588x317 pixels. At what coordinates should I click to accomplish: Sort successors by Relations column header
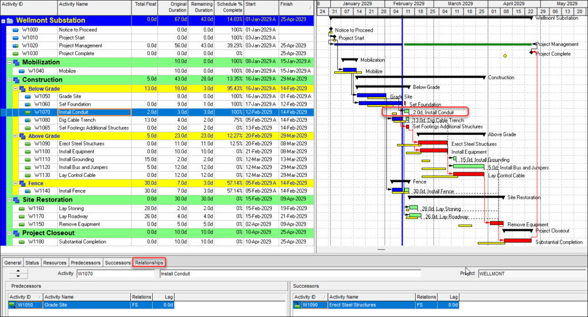click(427, 297)
